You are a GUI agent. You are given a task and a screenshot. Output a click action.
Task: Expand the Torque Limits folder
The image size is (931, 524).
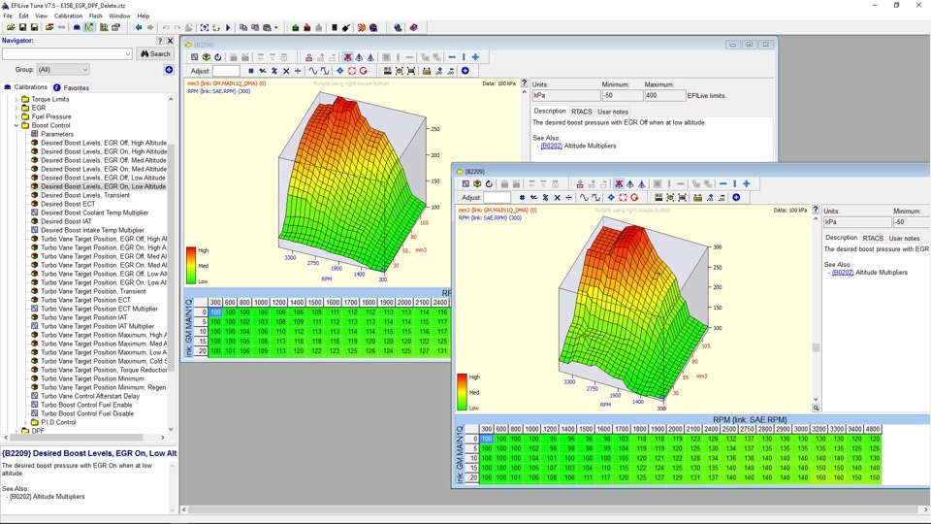[x=16, y=99]
